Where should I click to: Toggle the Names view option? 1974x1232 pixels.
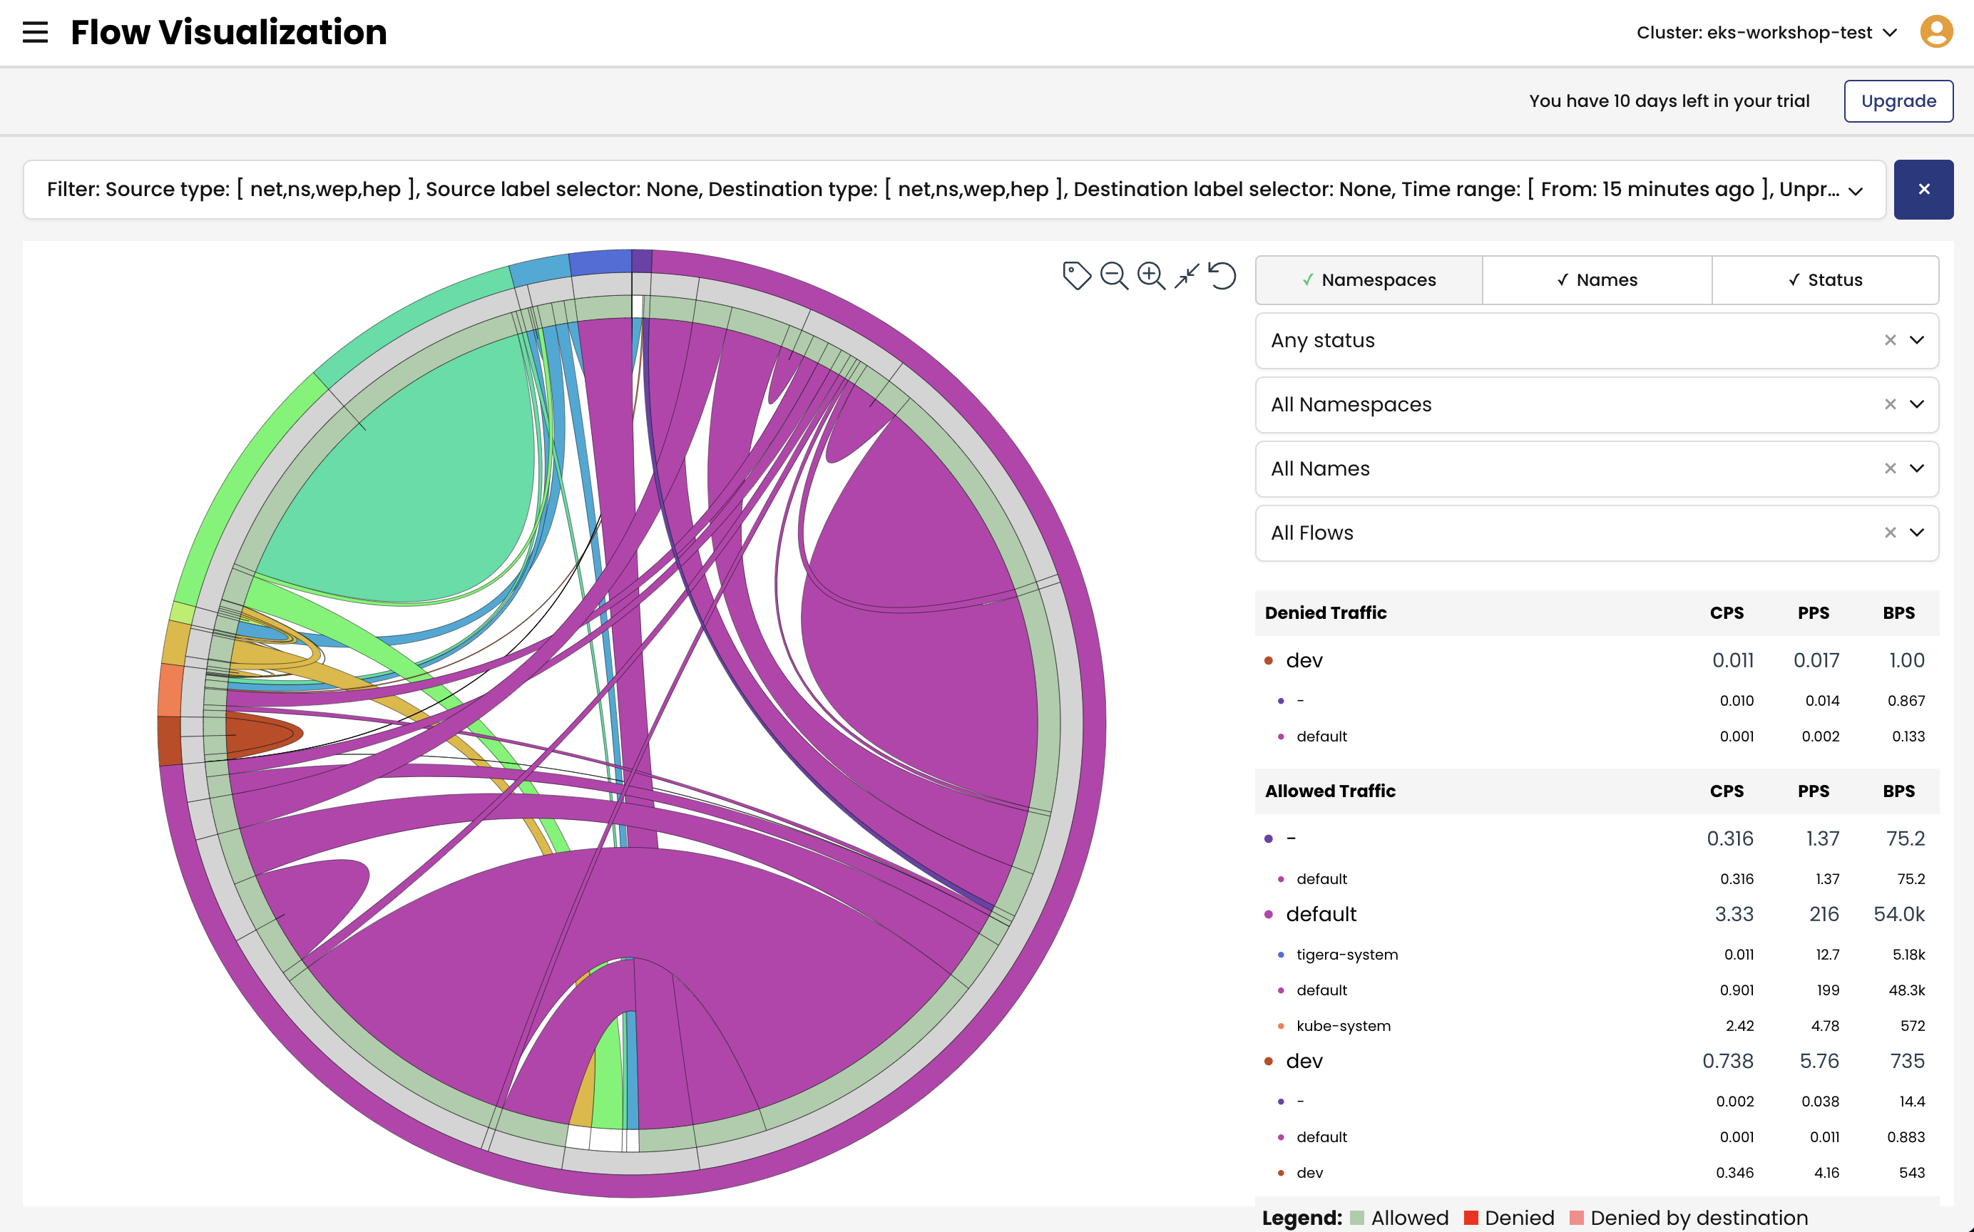click(1597, 280)
